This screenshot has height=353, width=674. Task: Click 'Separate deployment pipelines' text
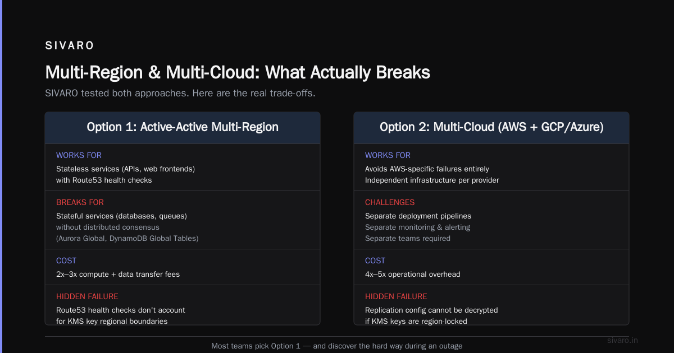pos(418,216)
